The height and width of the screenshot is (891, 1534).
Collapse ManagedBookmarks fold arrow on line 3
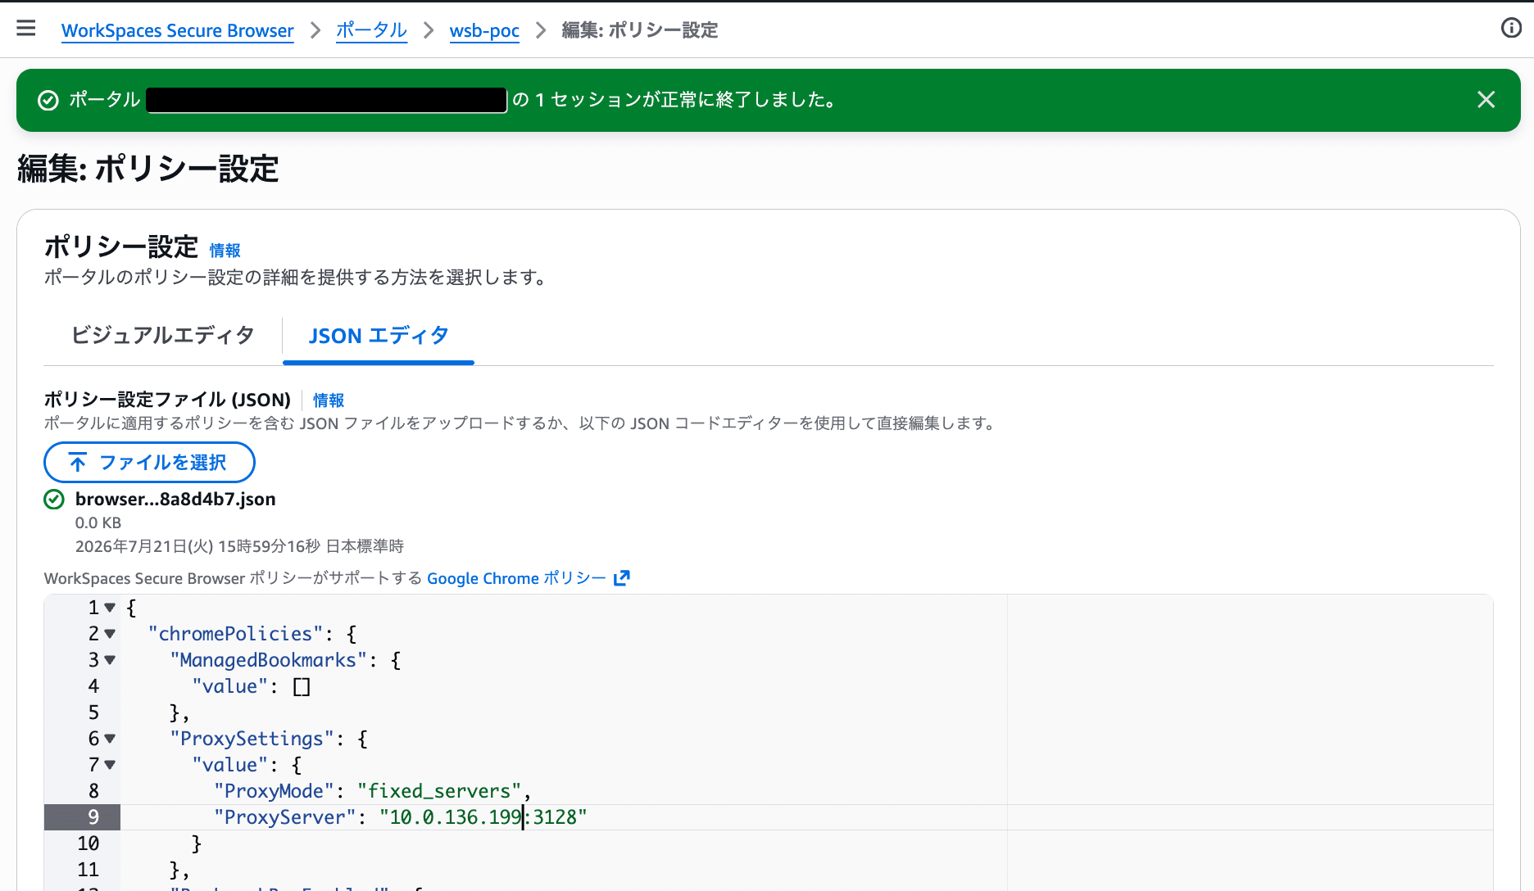coord(110,660)
